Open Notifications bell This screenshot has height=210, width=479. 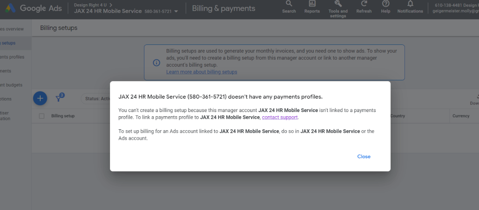pos(410,7)
